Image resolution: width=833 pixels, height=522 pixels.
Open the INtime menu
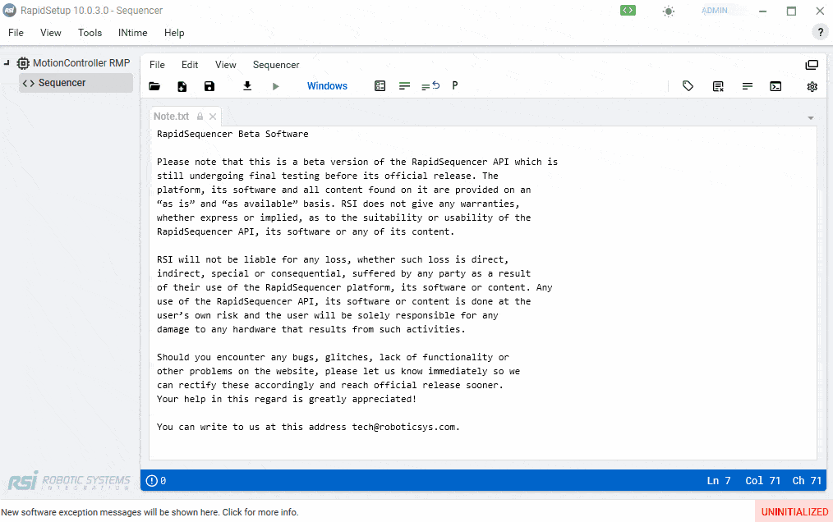(133, 32)
